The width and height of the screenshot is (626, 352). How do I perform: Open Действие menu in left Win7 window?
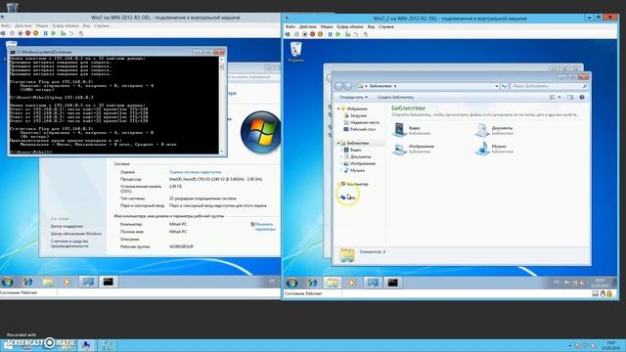(x=23, y=25)
